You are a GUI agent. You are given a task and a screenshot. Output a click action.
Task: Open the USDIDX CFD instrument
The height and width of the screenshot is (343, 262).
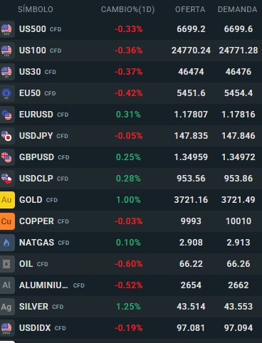coord(131,328)
